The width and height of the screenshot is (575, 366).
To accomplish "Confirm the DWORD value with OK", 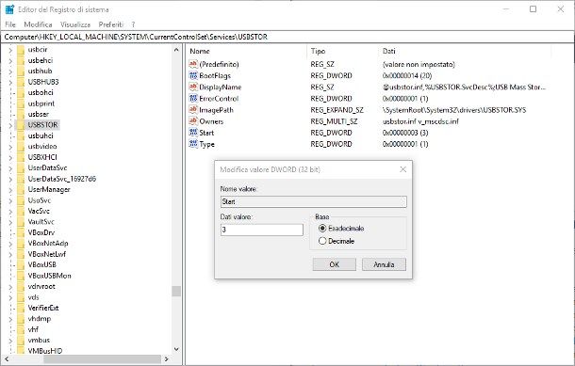I will point(334,264).
